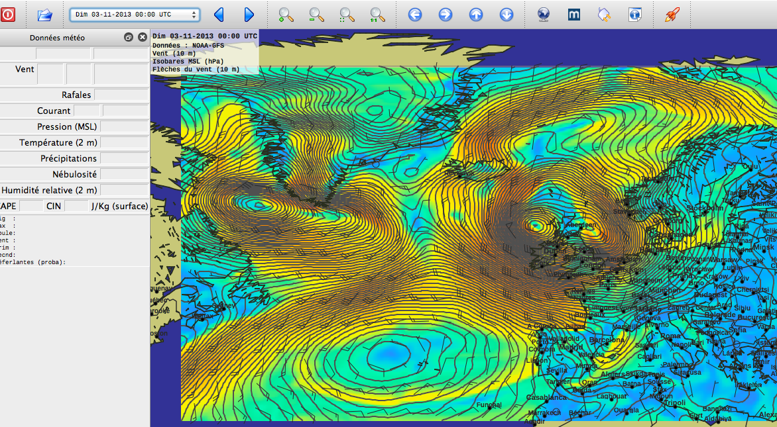Start animation with the rocket icon
Screen dimensions: 777x427
coord(672,15)
